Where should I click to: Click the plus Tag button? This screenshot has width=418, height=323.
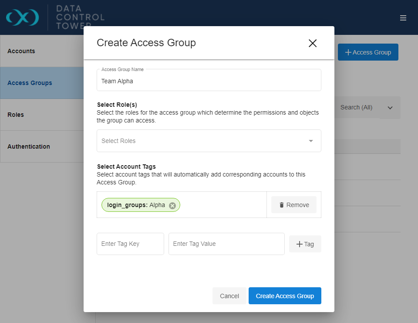pos(305,244)
